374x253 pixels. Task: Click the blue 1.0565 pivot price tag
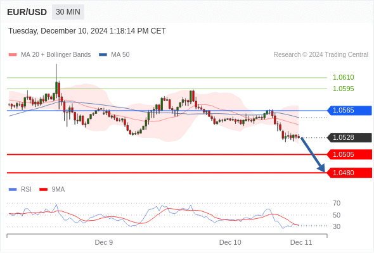(349, 111)
